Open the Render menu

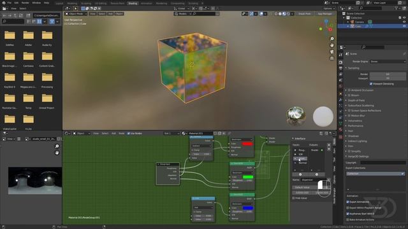(x=25, y=3)
